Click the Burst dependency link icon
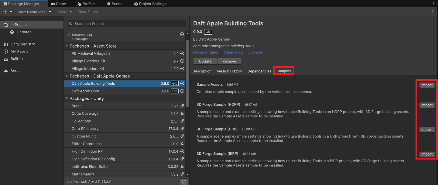The image size is (438, 185). click(182, 106)
